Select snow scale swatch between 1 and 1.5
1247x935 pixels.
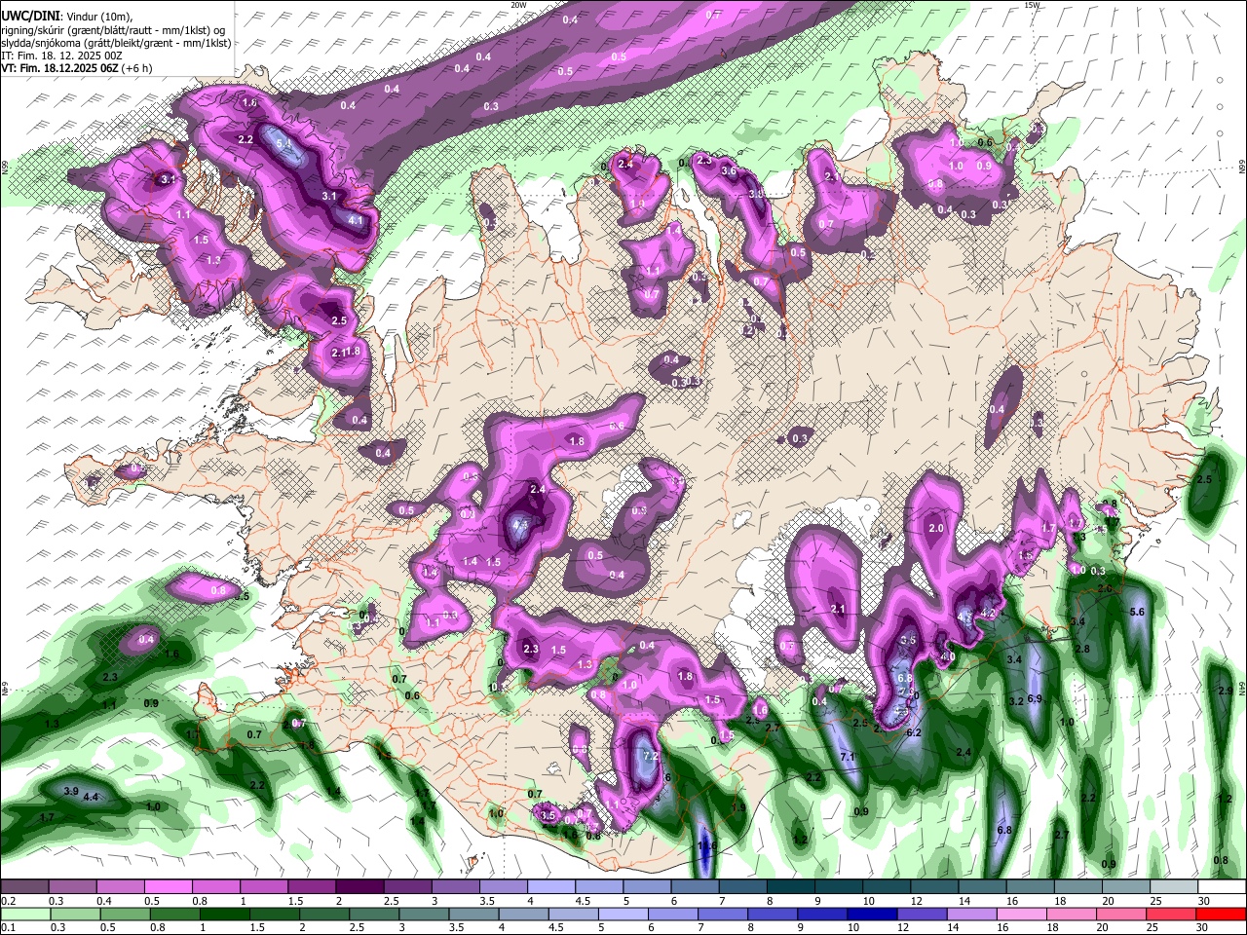pos(263,887)
